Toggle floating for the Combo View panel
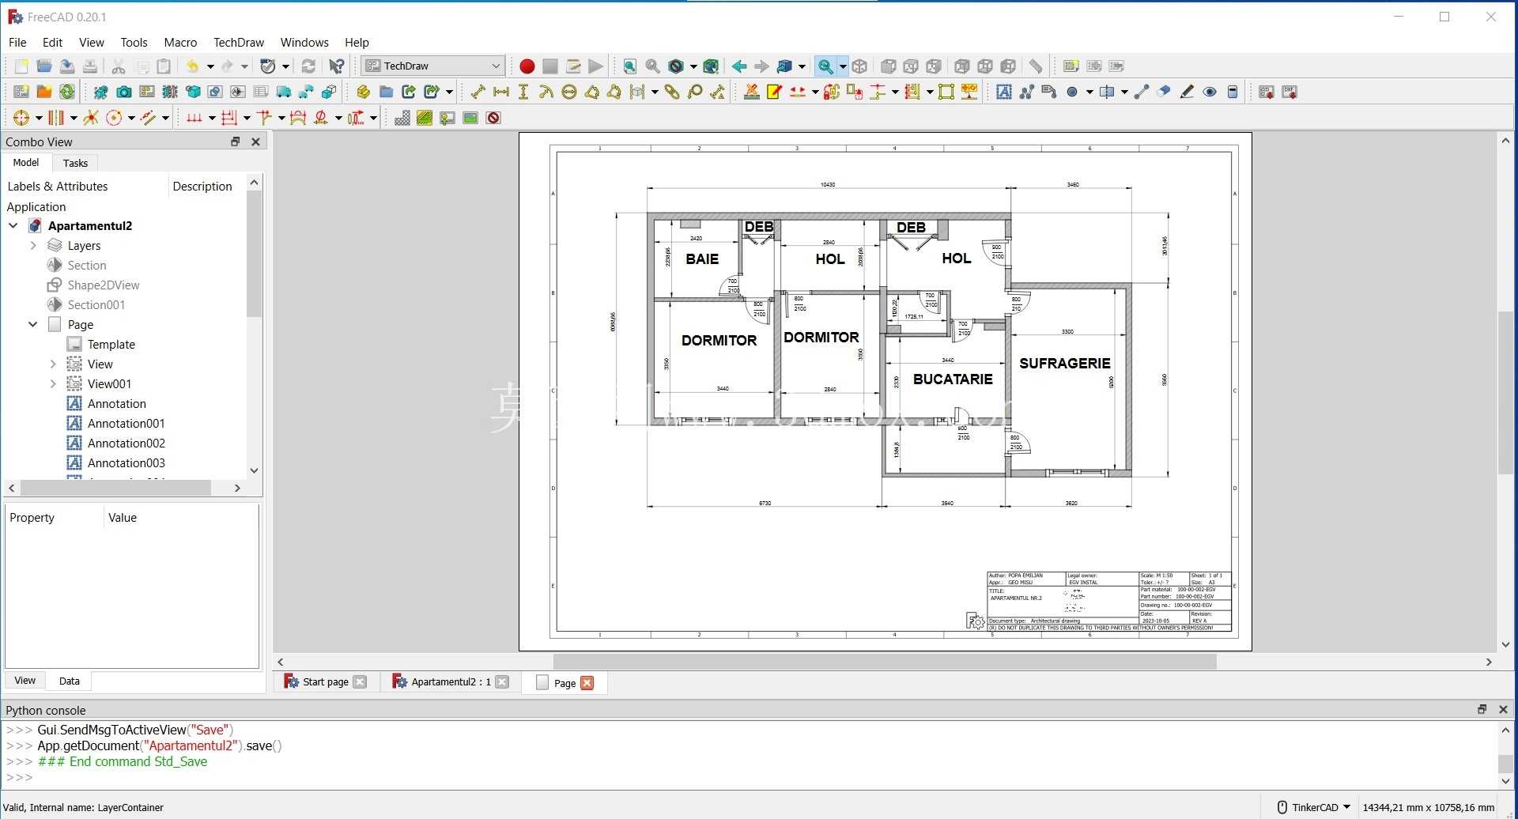Viewport: 1518px width, 819px height. pos(235,142)
